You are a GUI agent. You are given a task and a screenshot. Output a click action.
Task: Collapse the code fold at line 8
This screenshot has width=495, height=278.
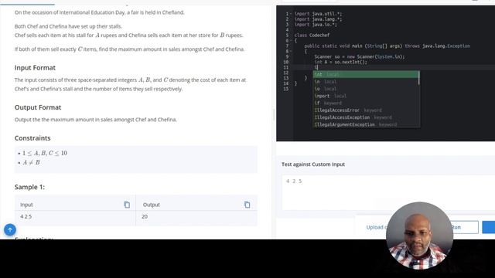click(x=291, y=51)
